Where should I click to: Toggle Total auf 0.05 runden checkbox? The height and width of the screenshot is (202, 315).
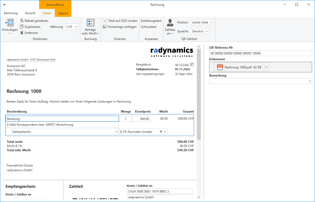click(x=105, y=21)
